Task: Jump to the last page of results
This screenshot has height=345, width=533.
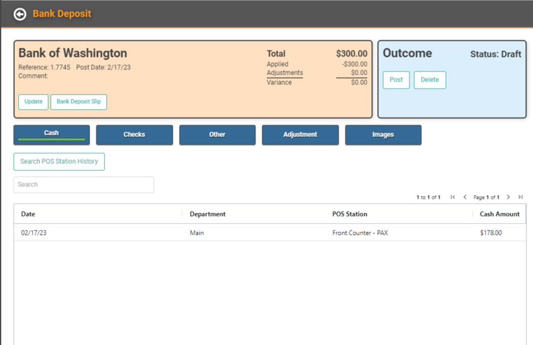Action: 520,197
